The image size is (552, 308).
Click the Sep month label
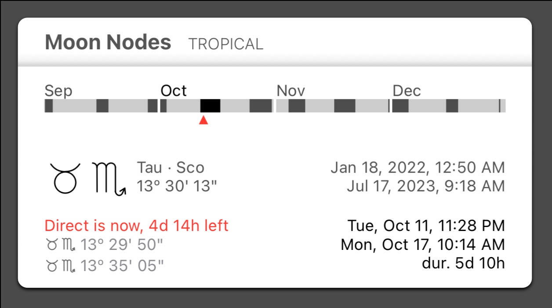coord(58,91)
